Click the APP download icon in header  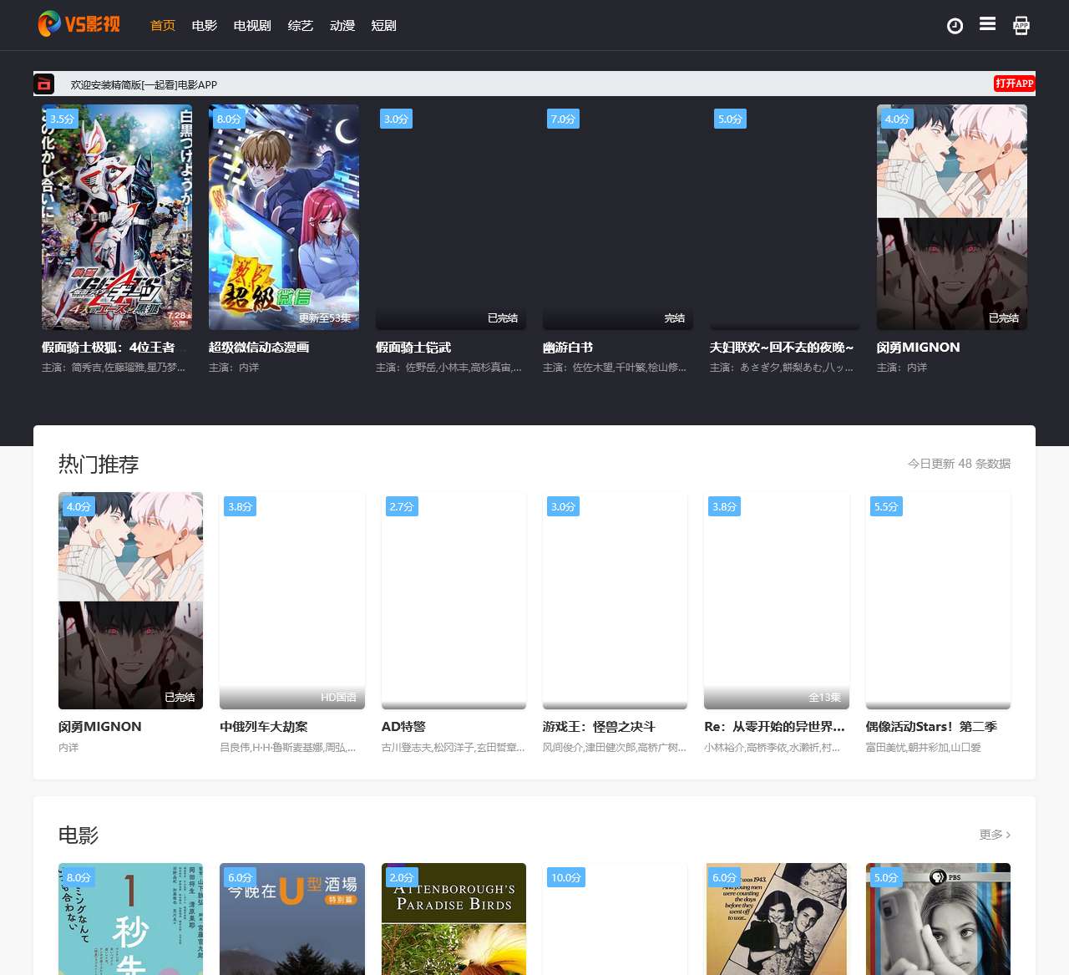(x=1021, y=26)
